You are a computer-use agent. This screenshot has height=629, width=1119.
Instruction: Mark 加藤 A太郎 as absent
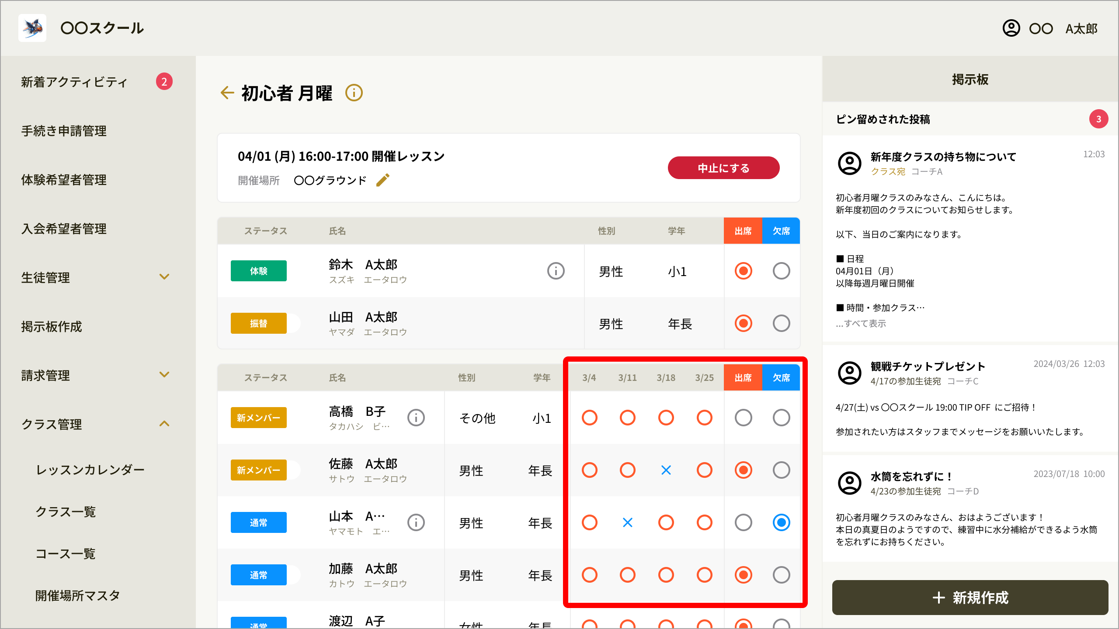782,575
